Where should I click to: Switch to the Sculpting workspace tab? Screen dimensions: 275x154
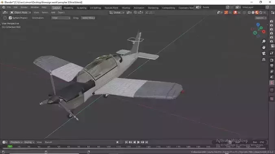coord(81,8)
